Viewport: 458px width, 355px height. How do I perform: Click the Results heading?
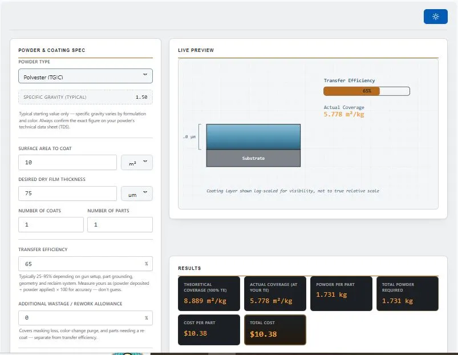click(189, 268)
